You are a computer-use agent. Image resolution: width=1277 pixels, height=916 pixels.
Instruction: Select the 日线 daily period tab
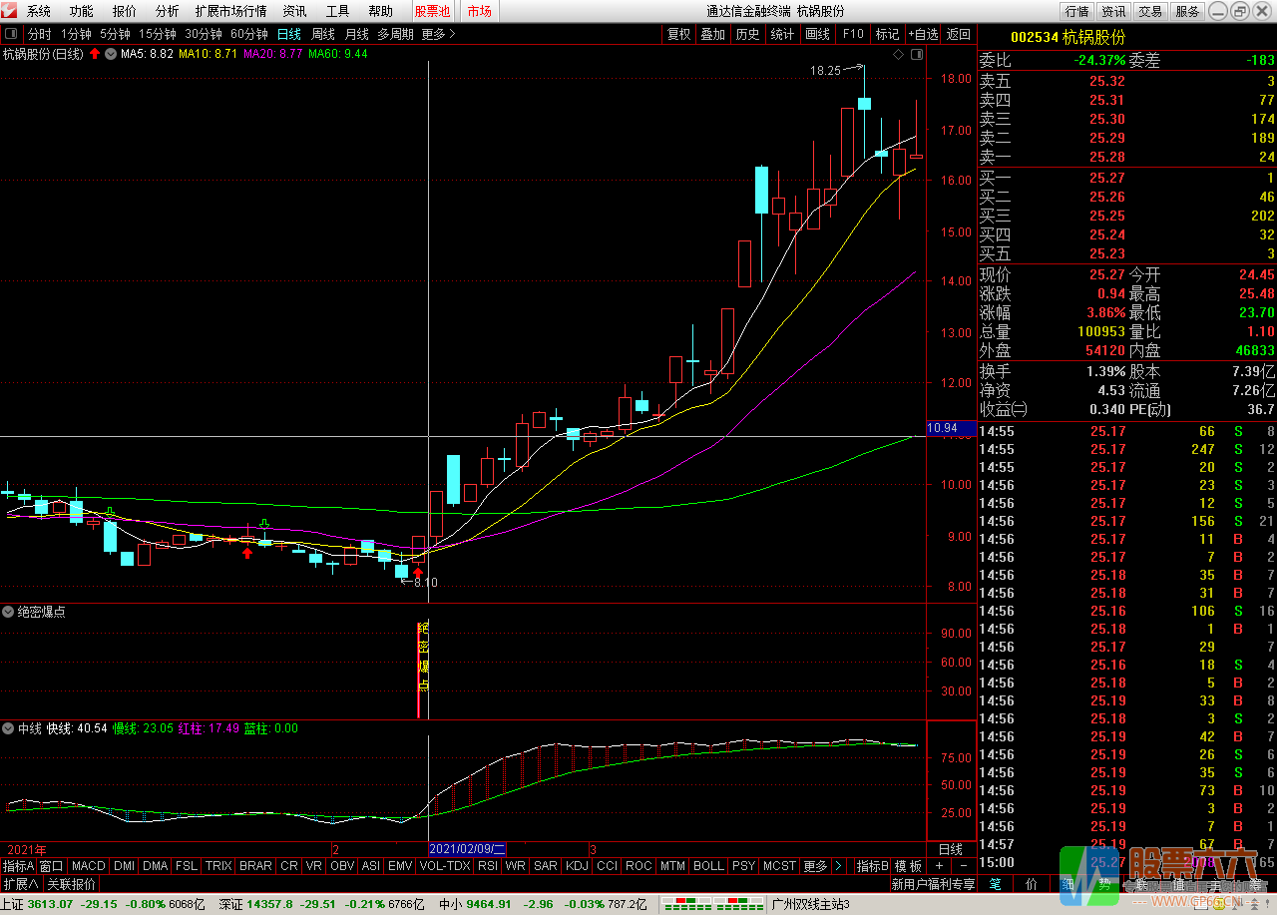tap(289, 33)
